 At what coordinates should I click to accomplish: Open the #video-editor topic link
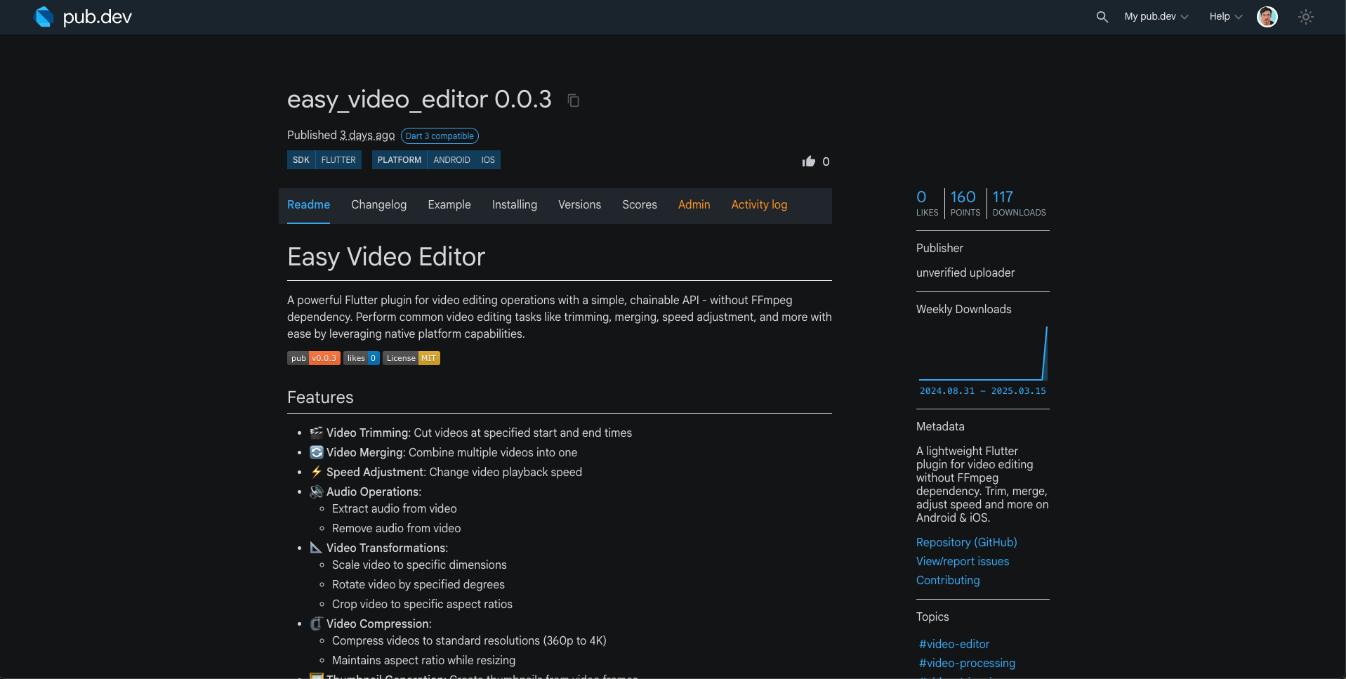[953, 644]
